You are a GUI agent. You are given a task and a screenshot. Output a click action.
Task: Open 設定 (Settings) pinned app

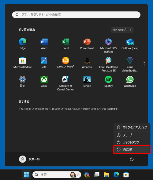click(x=23, y=81)
